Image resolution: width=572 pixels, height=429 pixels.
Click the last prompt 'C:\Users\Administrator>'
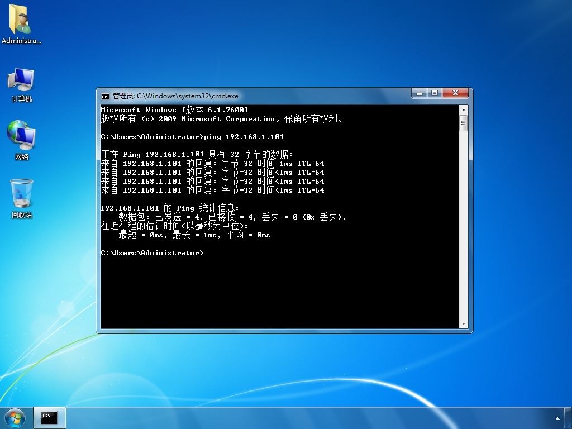click(152, 253)
